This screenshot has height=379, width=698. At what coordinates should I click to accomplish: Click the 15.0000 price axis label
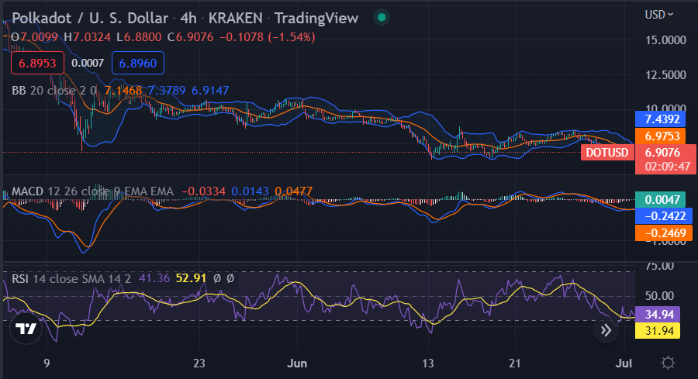(666, 40)
